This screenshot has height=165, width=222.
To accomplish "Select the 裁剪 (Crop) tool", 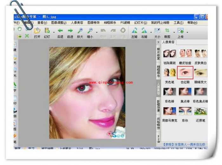I will [x=167, y=31].
